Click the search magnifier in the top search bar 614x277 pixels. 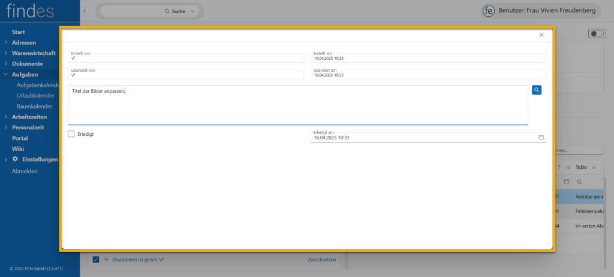[167, 11]
